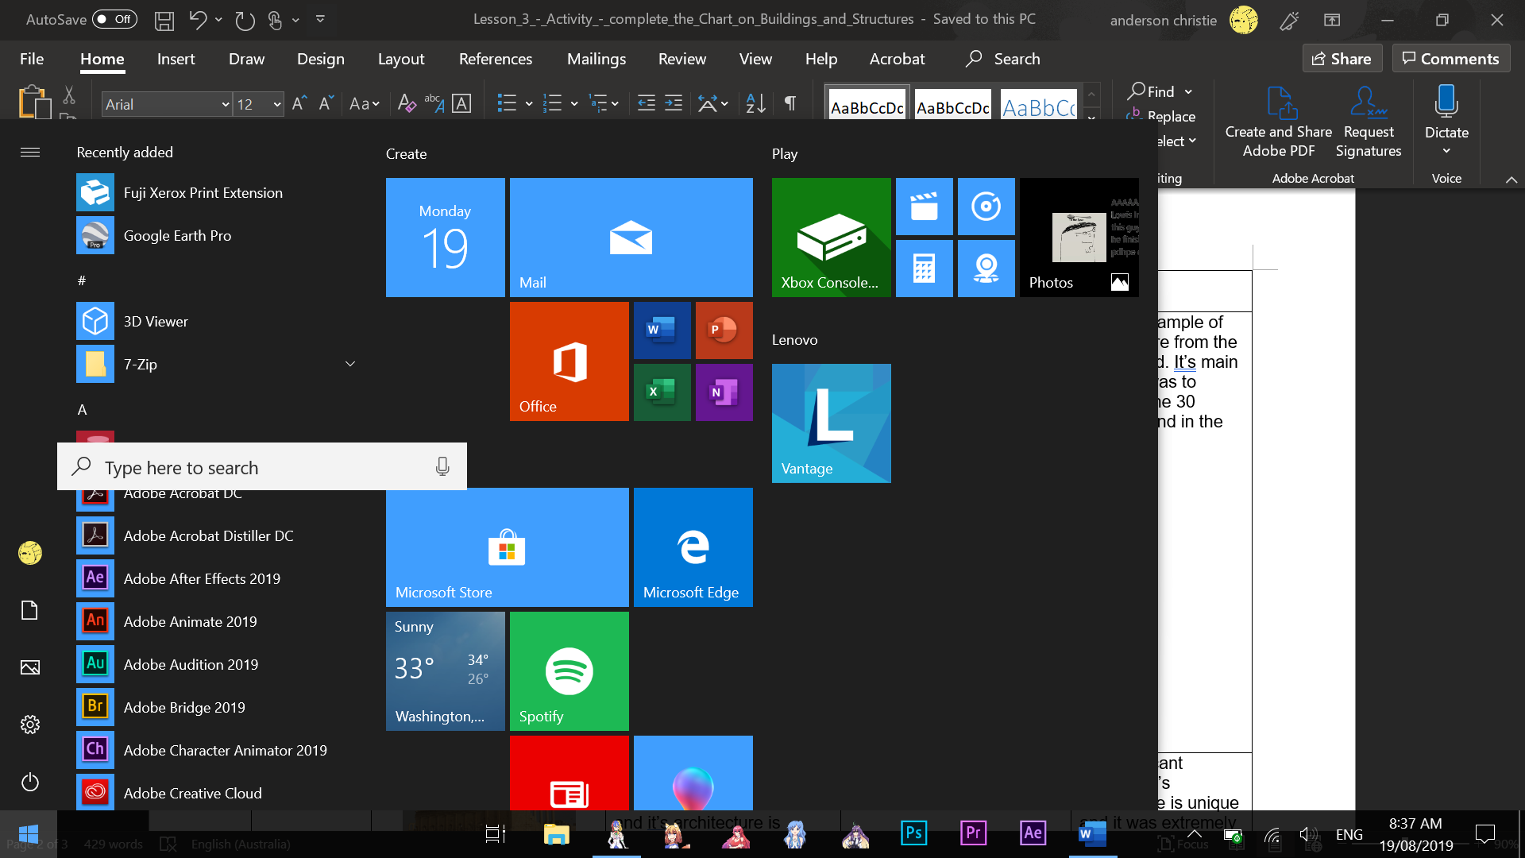Viewport: 1525px width, 858px height.
Task: Switch to the Design tab
Action: 320,59
